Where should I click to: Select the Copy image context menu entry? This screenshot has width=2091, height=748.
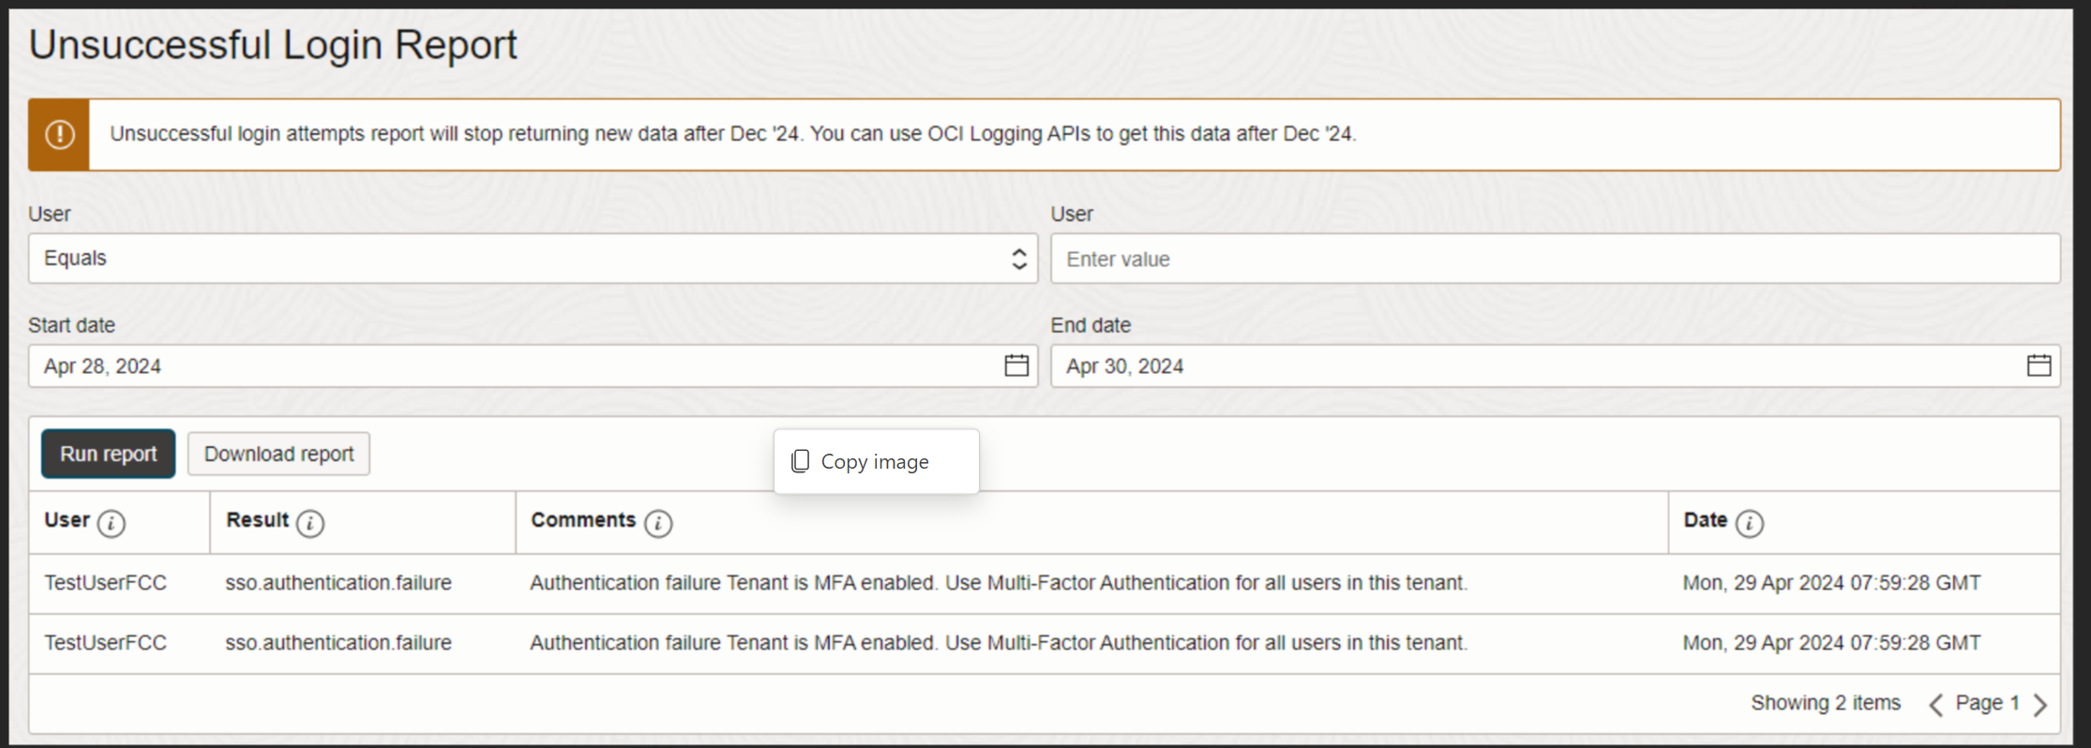[876, 461]
